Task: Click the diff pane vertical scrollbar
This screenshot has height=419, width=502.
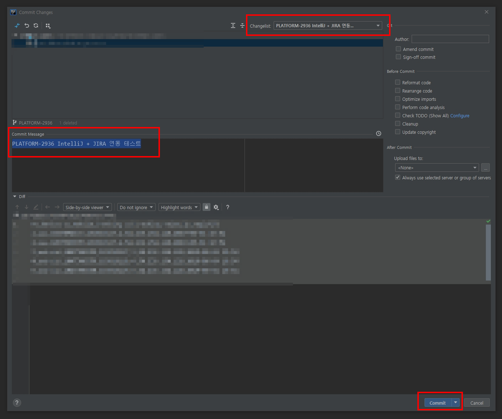Action: pos(488,253)
